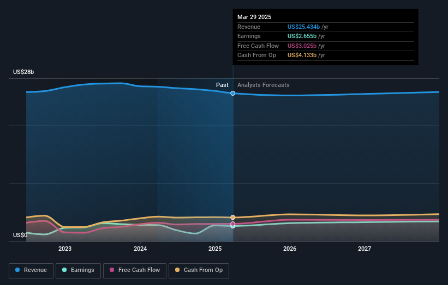
Task: Click the 2025 x-axis label
Action: [x=215, y=249]
